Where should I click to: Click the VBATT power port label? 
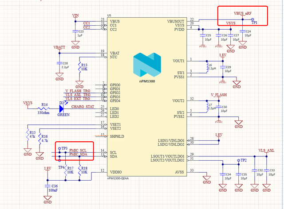click(59, 47)
